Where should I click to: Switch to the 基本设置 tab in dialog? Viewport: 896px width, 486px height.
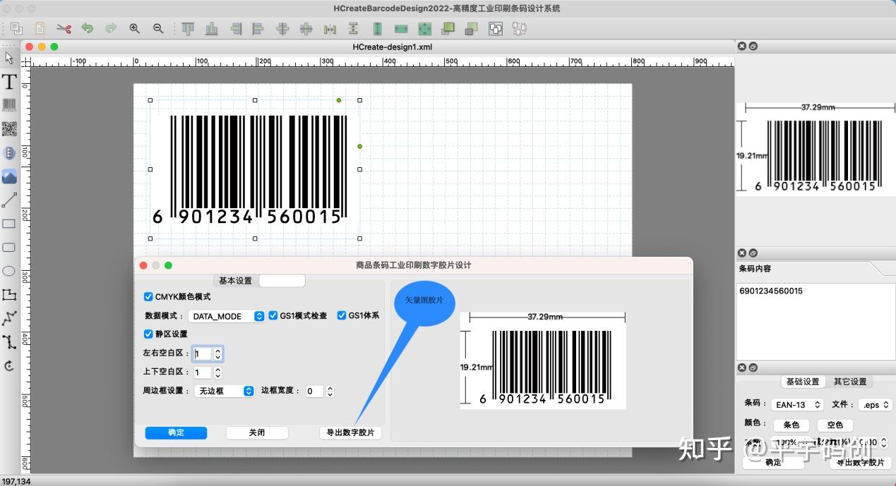(x=235, y=281)
